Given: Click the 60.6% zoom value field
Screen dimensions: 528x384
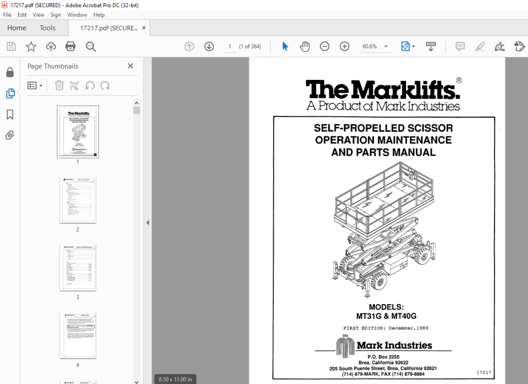Looking at the screenshot, I should click(370, 46).
